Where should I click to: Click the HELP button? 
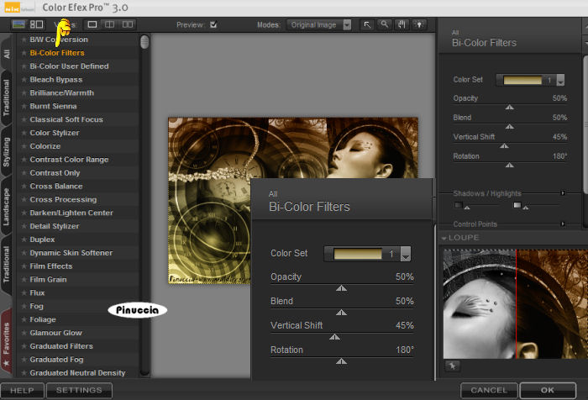[22, 390]
